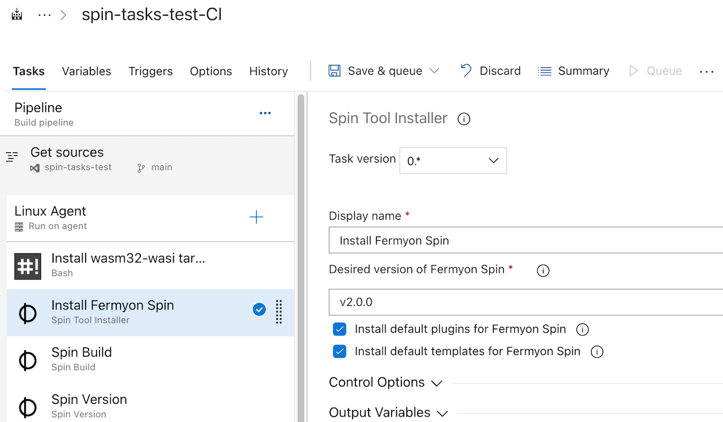Open info tooltip for Desired version of Fermyon Spin
This screenshot has height=422, width=723.
pyautogui.click(x=543, y=270)
